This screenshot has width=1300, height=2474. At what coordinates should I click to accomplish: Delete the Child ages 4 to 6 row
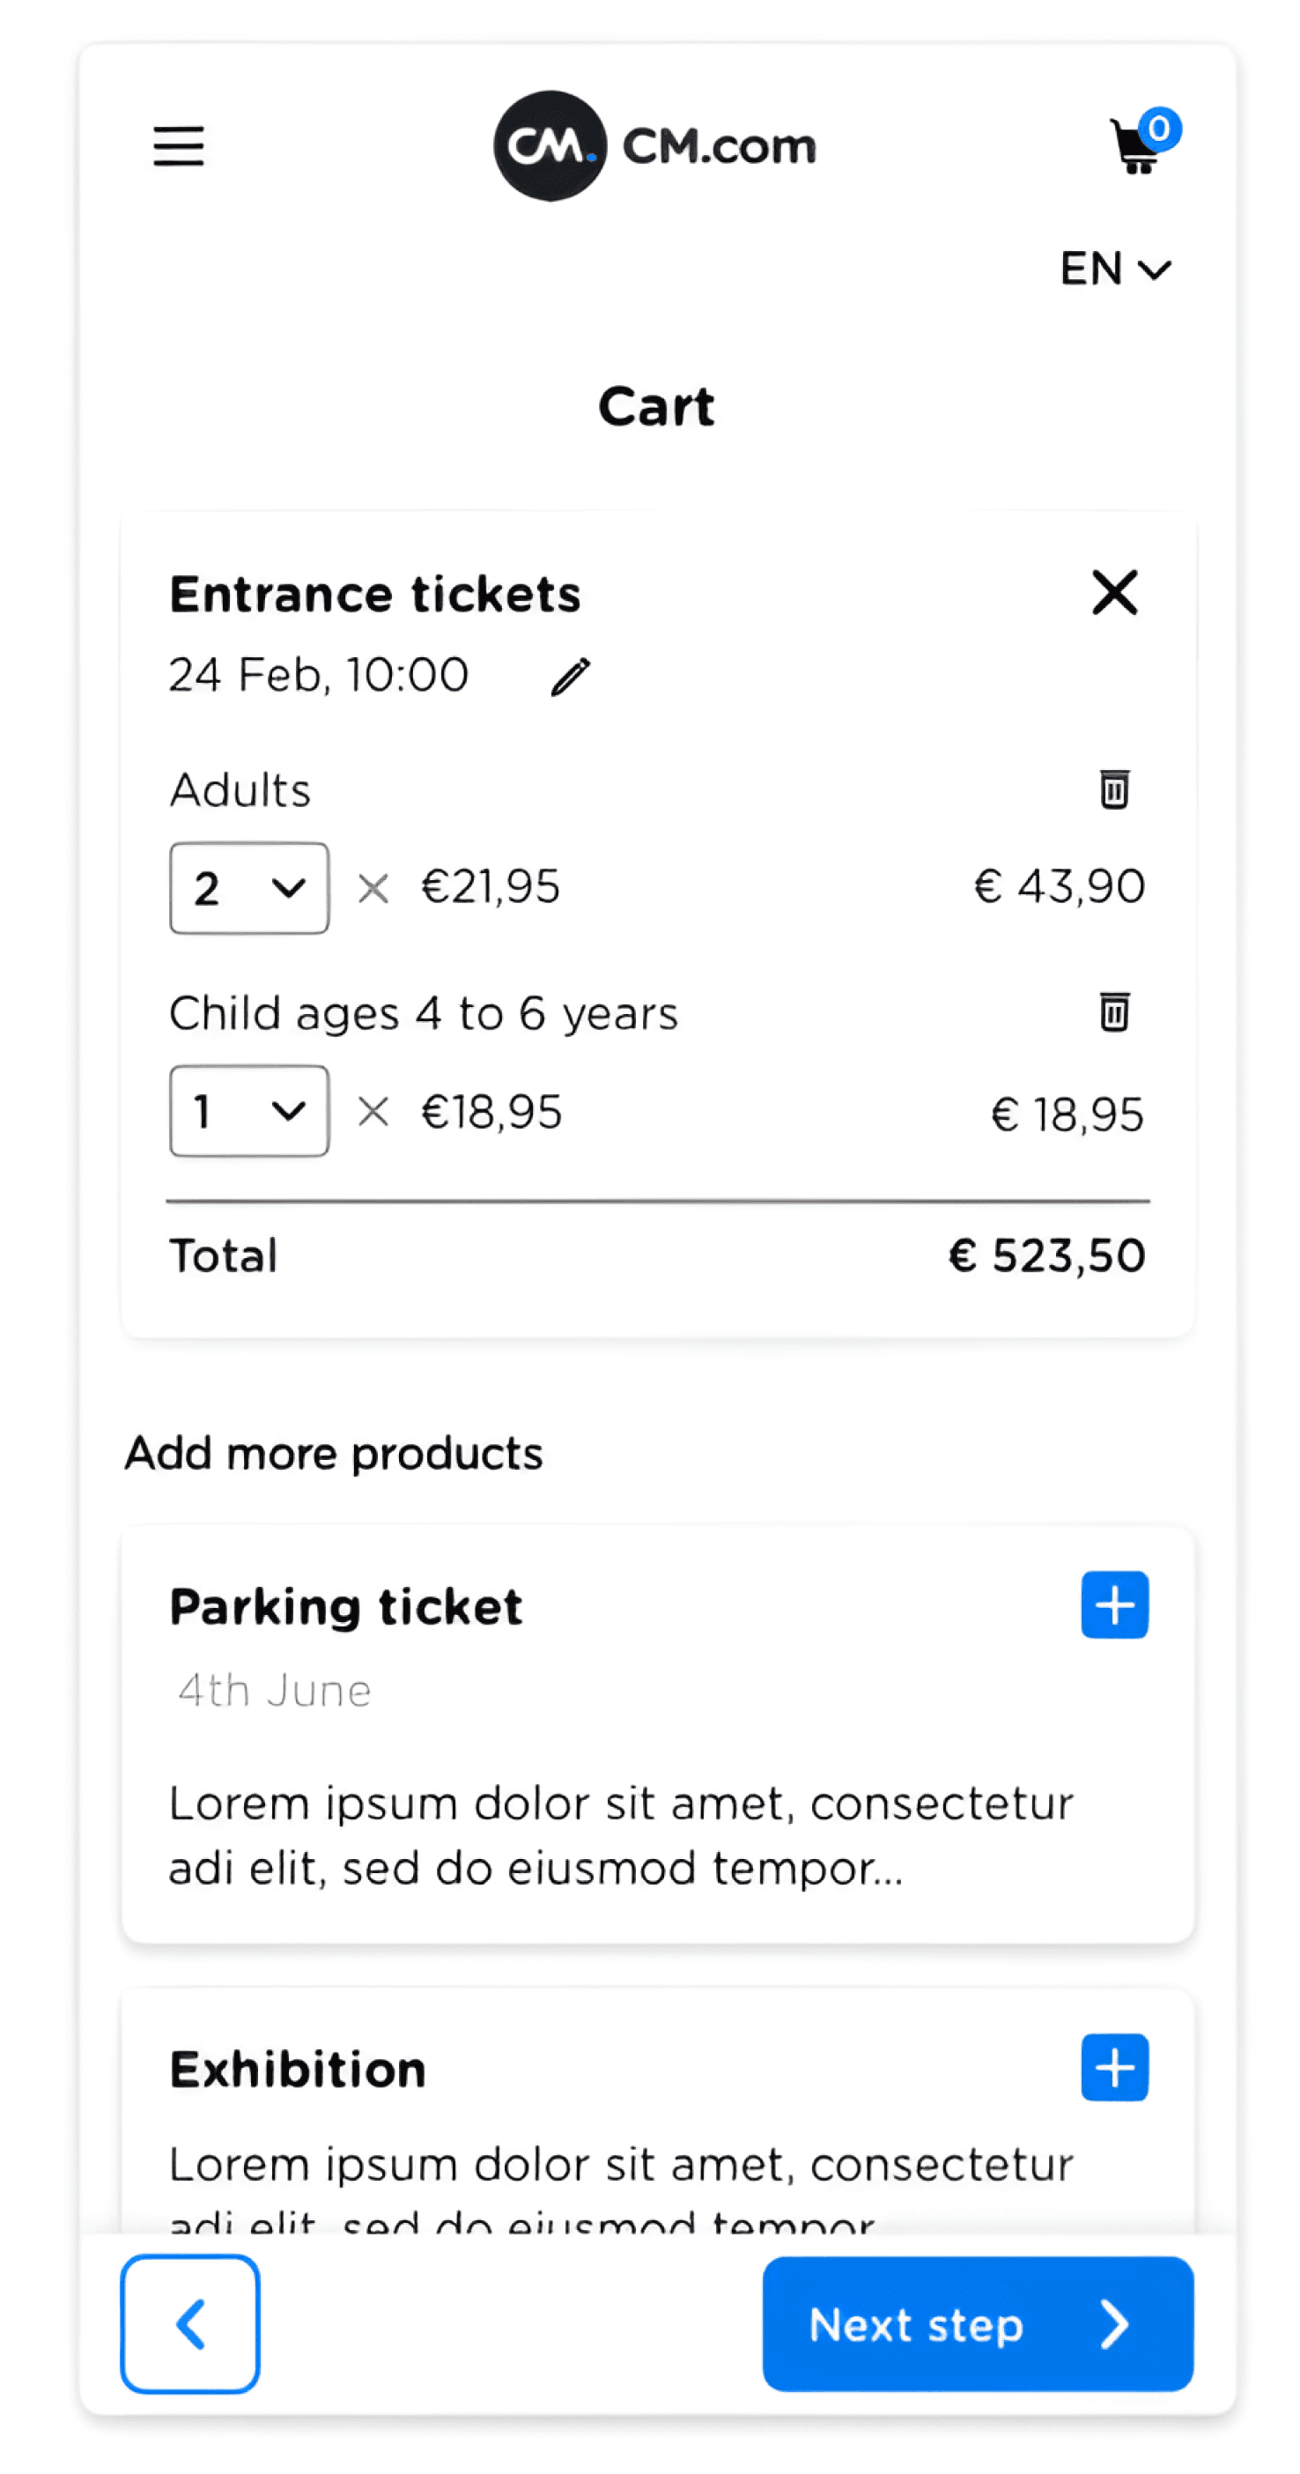(x=1114, y=1012)
